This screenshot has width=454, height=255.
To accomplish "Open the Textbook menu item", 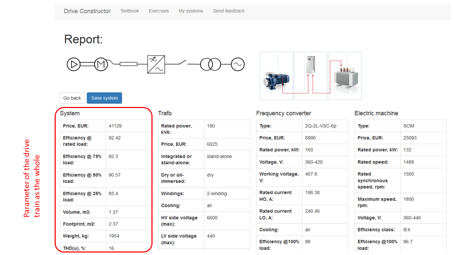I will [x=129, y=11].
